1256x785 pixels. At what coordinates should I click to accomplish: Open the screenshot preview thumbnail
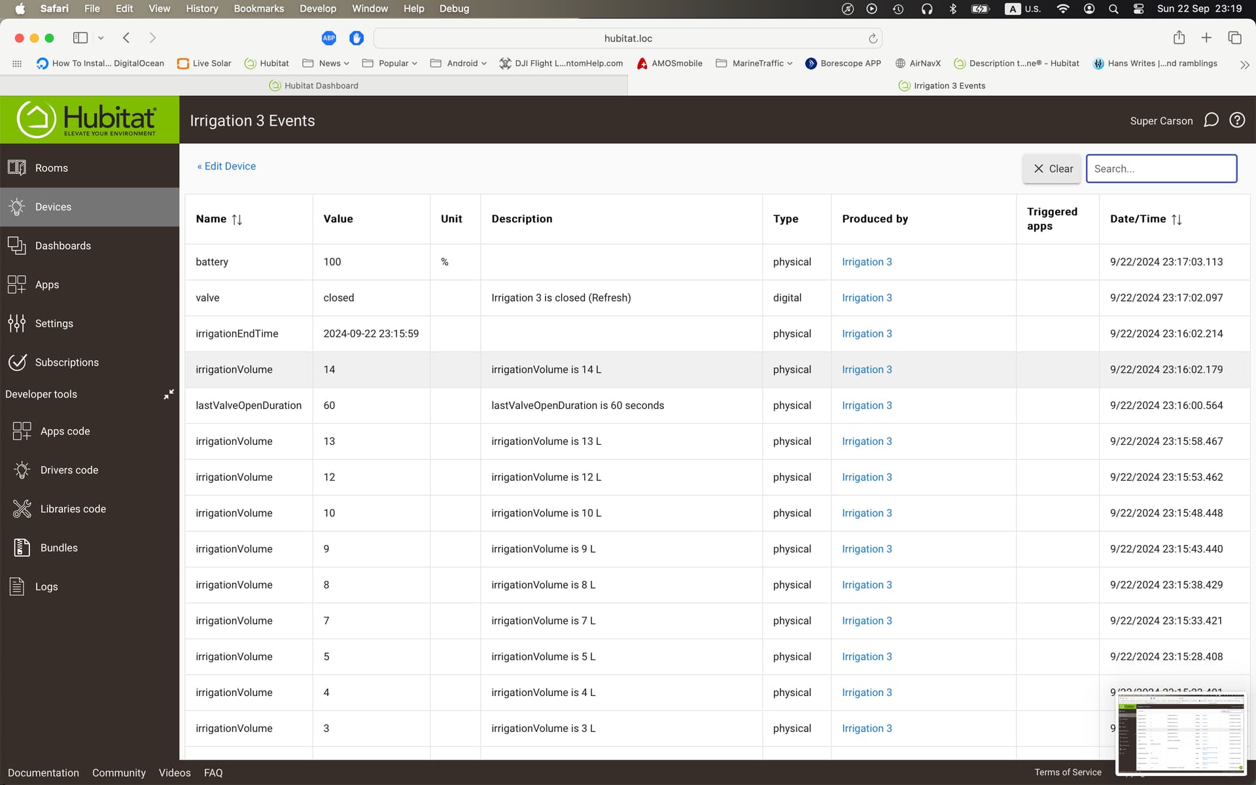(1181, 733)
